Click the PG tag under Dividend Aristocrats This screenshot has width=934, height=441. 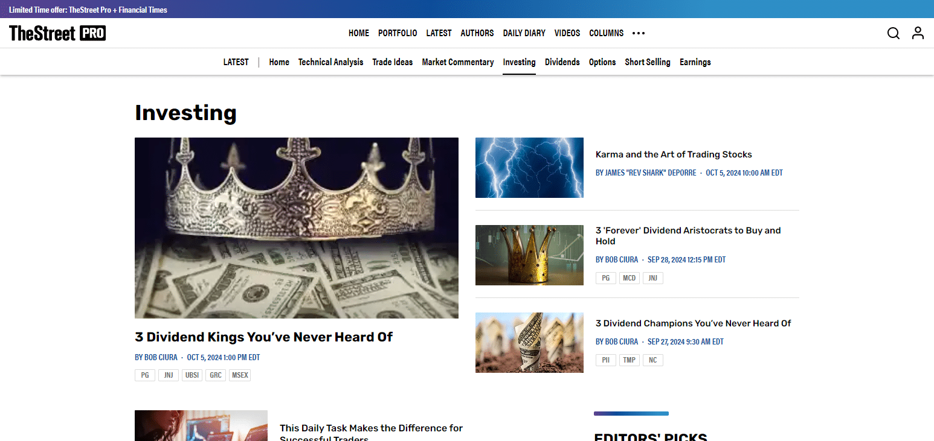click(x=606, y=278)
